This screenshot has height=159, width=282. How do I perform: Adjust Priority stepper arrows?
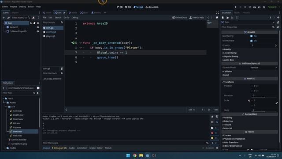(x=276, y=45)
